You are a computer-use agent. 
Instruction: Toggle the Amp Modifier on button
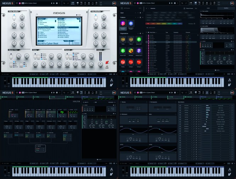tap(95, 18)
